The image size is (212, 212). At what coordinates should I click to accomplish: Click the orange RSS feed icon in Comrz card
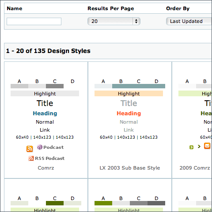[x=30, y=149]
